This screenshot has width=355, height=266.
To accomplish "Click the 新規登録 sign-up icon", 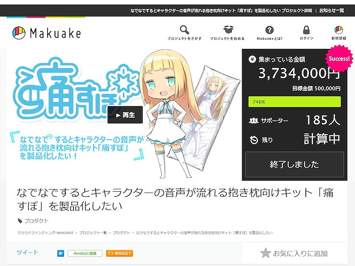I will tap(339, 30).
